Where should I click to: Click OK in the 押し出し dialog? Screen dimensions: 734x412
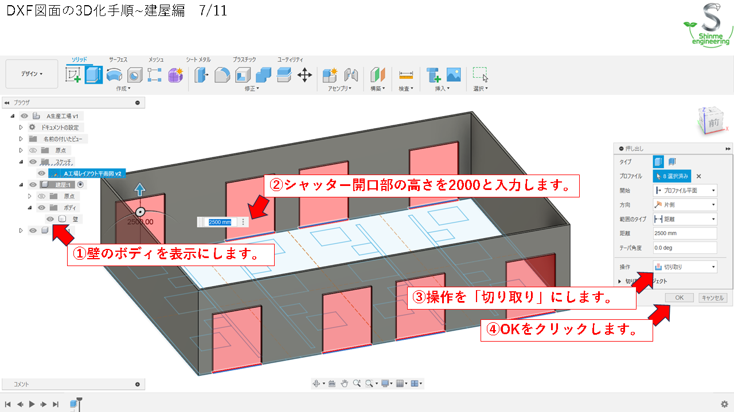pos(679,297)
